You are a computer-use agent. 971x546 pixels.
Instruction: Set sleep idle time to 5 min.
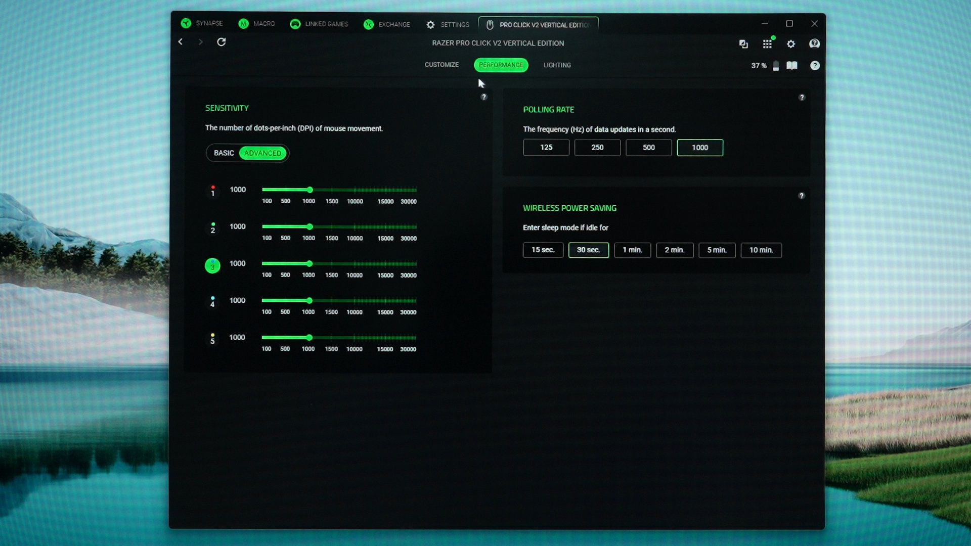(x=717, y=250)
